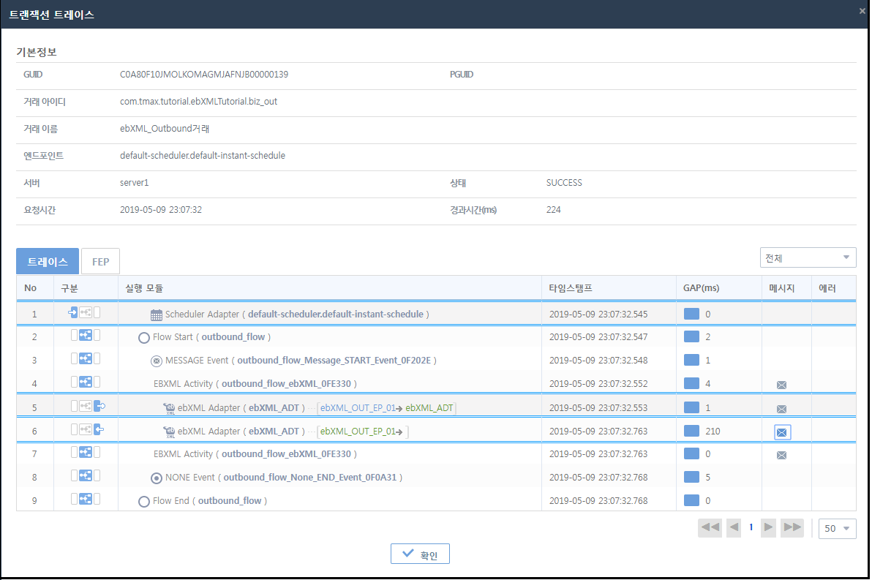Click the MESSAGE Event start icon

pos(156,361)
